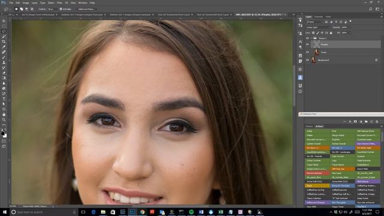This screenshot has height=216, width=384.
Task: Open the workspace switcher in options bar
Action: (x=377, y=9)
